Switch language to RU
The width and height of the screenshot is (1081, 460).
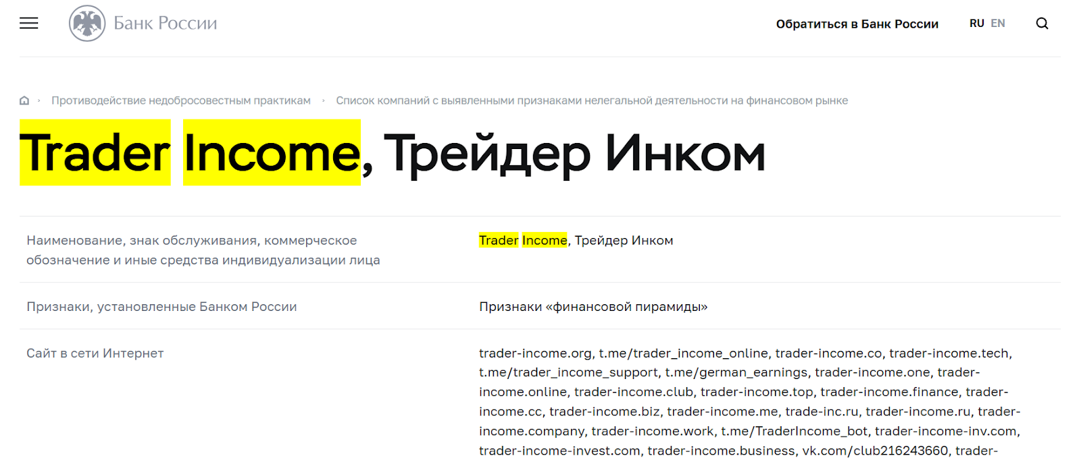[976, 24]
